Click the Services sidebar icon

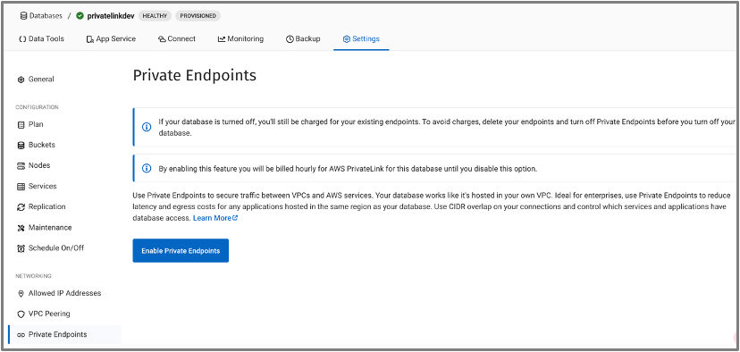tap(21, 187)
